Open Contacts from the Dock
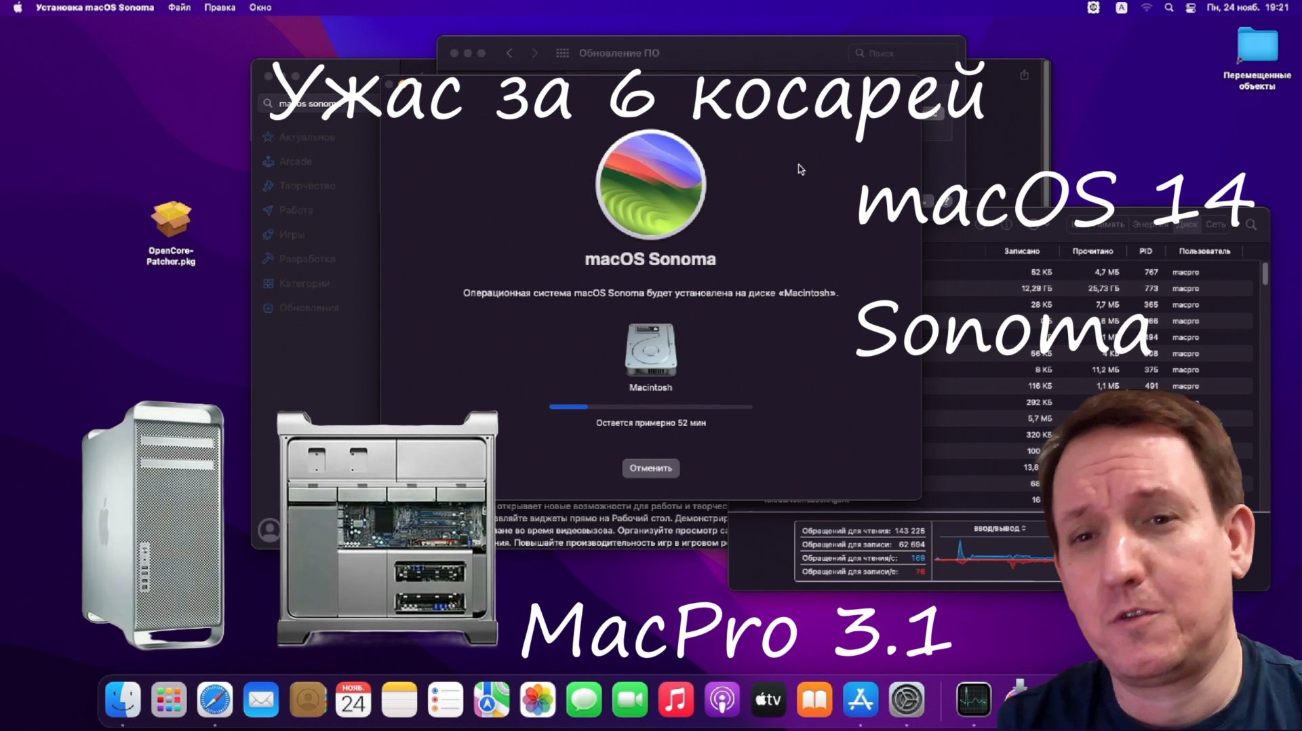 tap(307, 700)
